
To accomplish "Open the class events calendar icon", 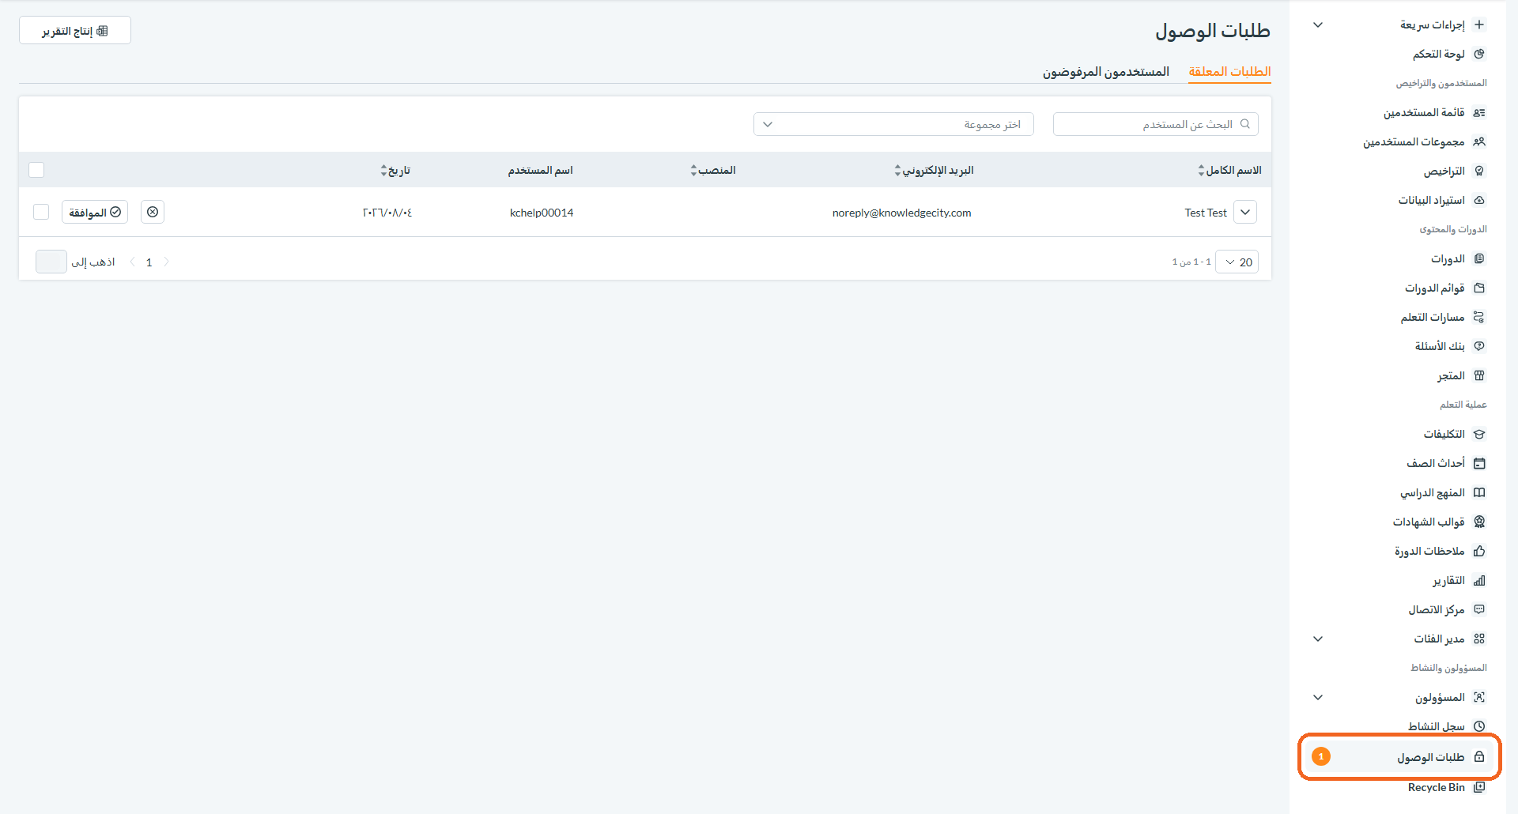I will 1479,463.
